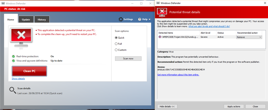Select the Quick scan option

116,38
